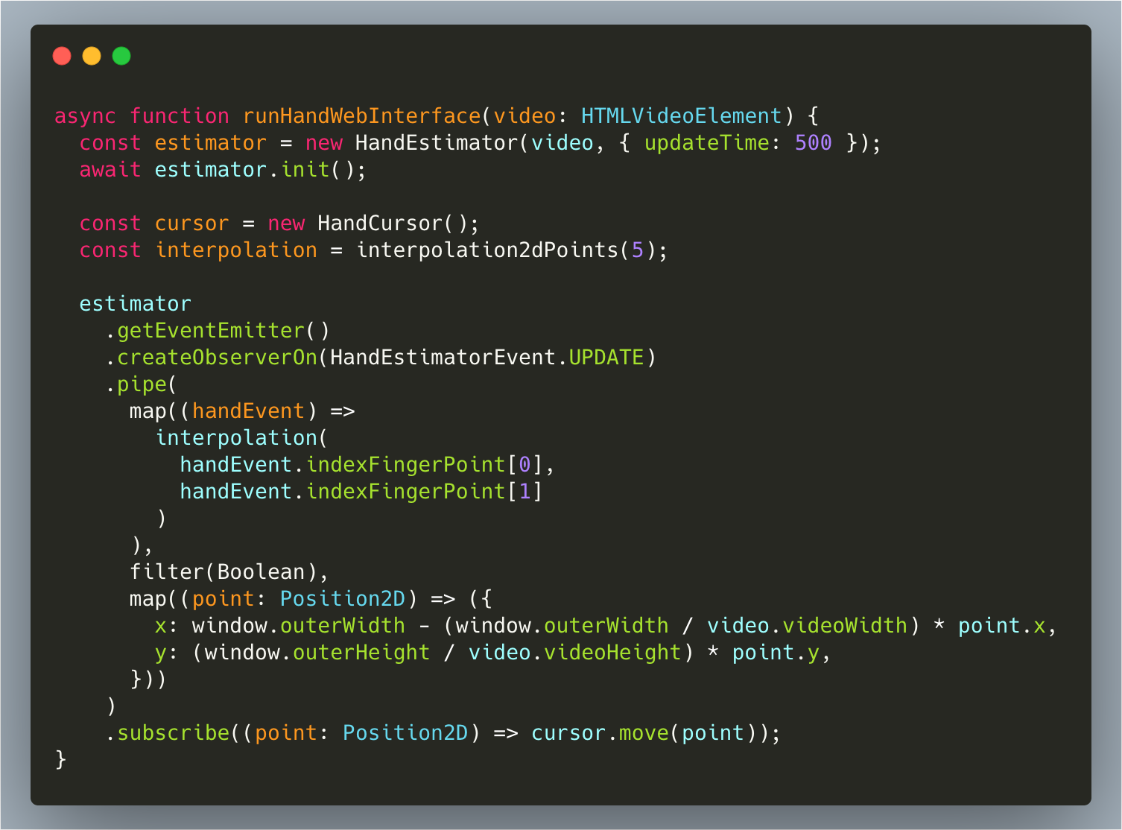The image size is (1122, 830).
Task: Click the HandEstimatorEvent identifier
Action: 443,358
